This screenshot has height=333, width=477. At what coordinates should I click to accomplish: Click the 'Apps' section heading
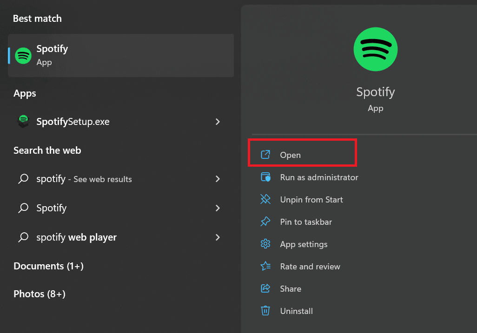(25, 93)
